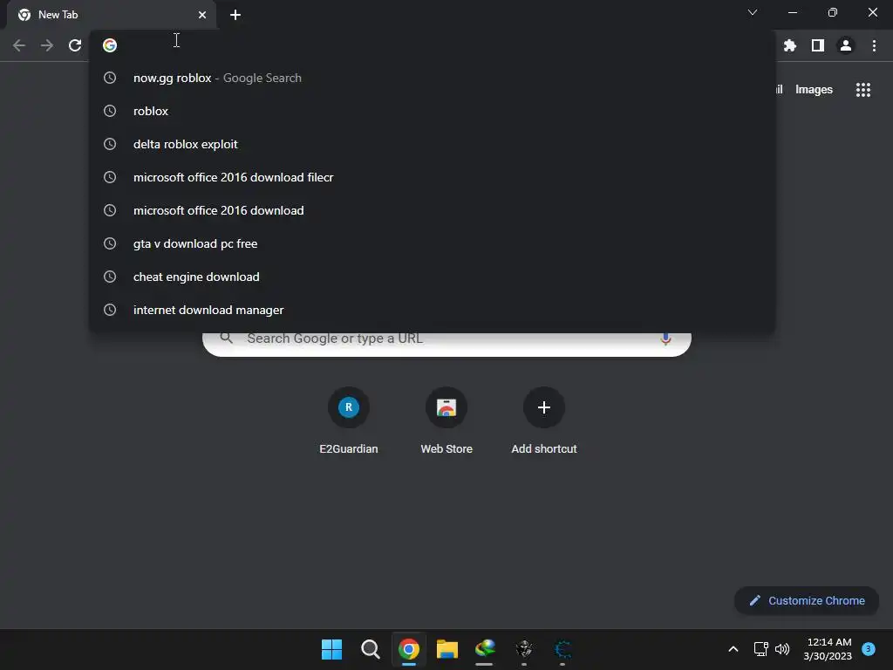Open the tab search chevron
This screenshot has width=893, height=670.
point(753,12)
